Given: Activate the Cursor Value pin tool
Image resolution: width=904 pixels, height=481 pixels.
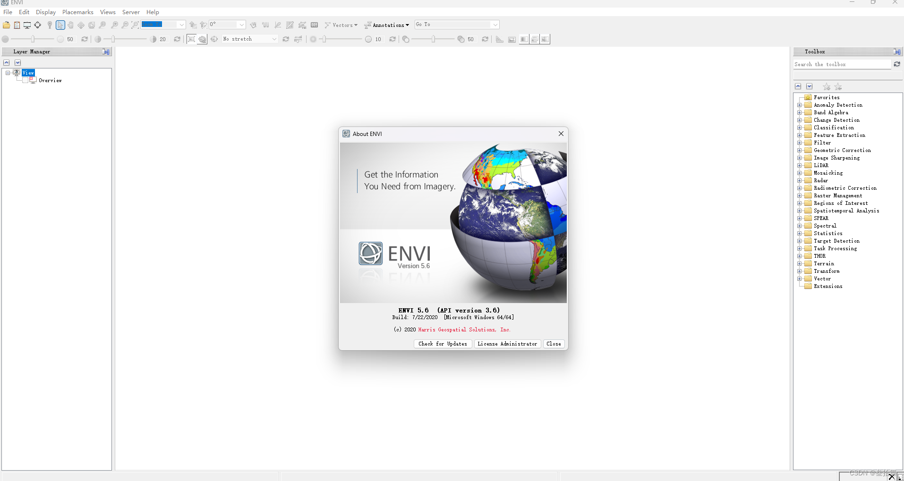Looking at the screenshot, I should 50,25.
